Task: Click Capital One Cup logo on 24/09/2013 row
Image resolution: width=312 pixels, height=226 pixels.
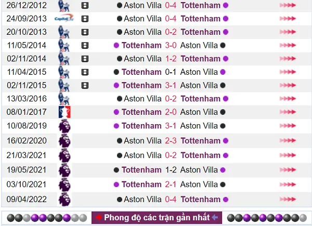Action: coord(64,19)
